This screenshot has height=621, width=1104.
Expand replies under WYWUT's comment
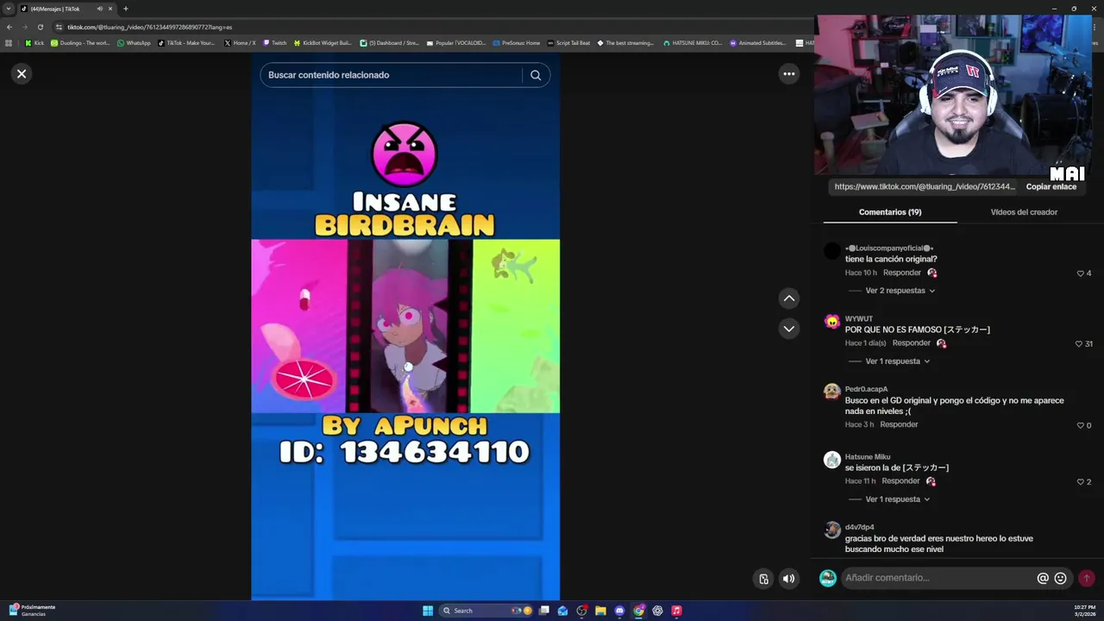(x=897, y=361)
